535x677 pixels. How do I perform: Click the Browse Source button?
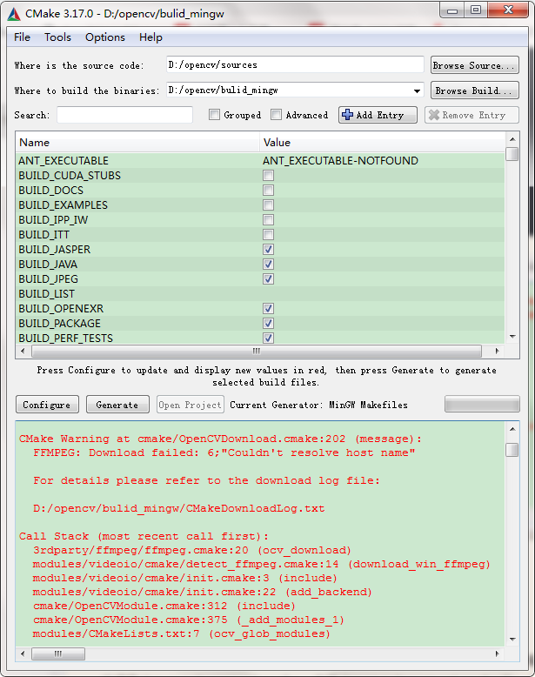(x=475, y=65)
